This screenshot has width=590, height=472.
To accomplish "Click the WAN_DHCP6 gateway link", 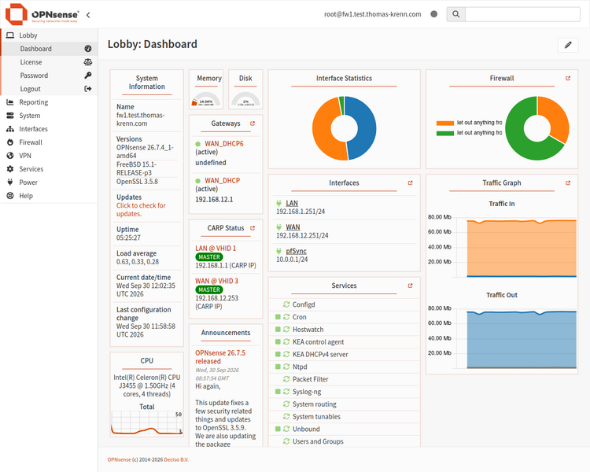I will tap(224, 144).
